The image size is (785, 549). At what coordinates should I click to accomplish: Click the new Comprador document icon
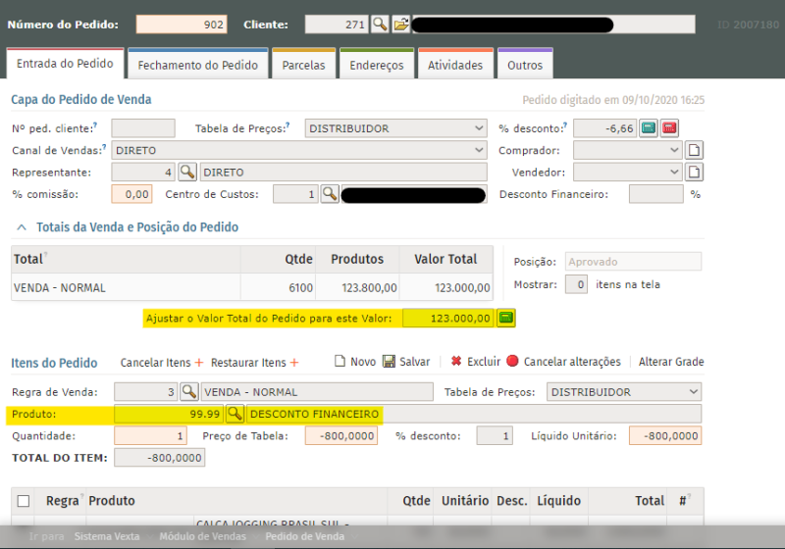tap(694, 151)
